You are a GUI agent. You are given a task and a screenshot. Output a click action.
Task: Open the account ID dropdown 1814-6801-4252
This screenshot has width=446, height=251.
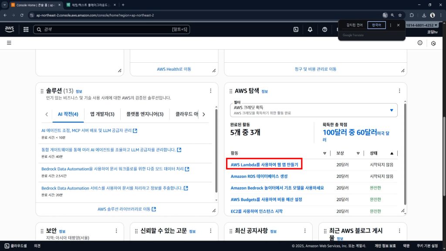tap(422, 25)
